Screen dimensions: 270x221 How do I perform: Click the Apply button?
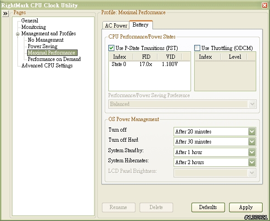[x=246, y=207]
